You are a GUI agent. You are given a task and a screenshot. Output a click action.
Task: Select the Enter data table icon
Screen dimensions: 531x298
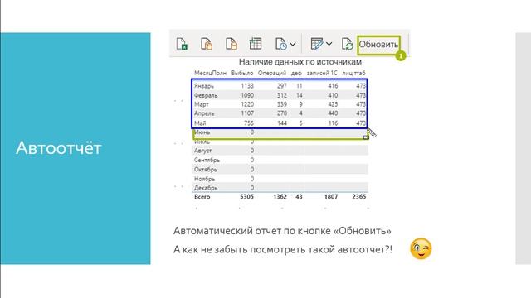click(256, 44)
